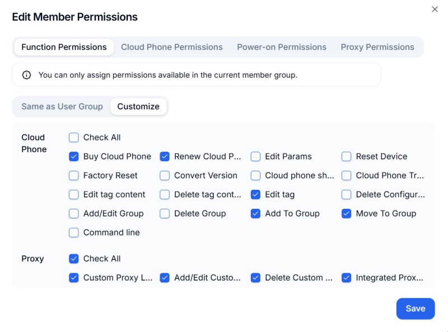448x332 pixels.
Task: Uncheck the Renew Cloud P... checkbox
Action: (165, 157)
